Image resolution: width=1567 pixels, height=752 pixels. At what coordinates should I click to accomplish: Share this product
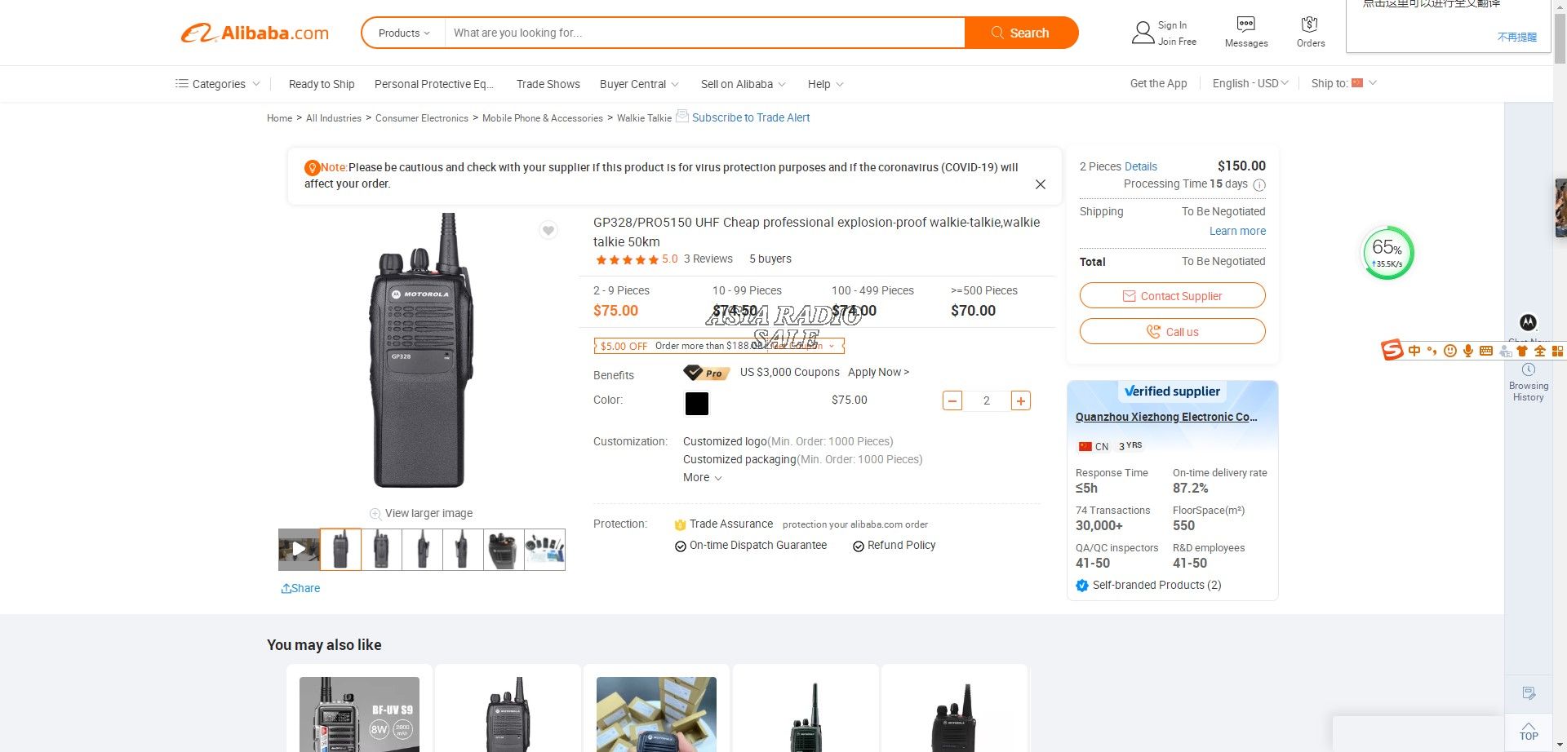click(300, 588)
